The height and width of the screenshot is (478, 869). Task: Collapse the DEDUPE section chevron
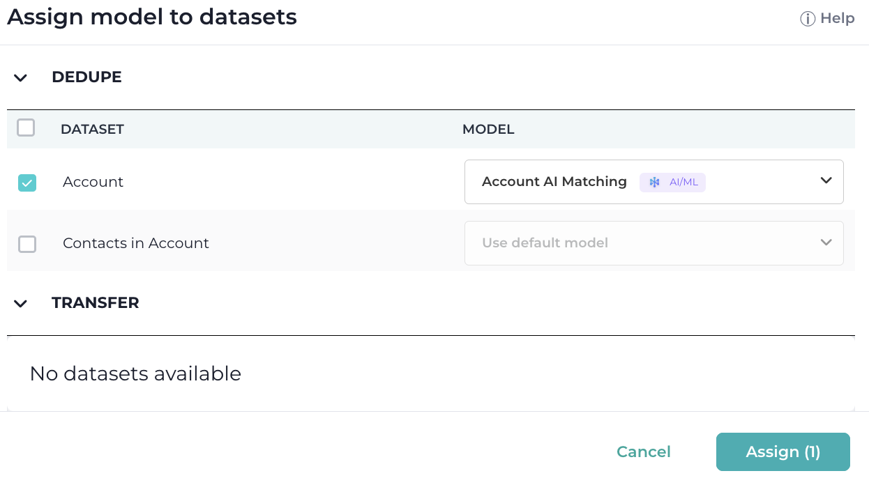(x=21, y=77)
